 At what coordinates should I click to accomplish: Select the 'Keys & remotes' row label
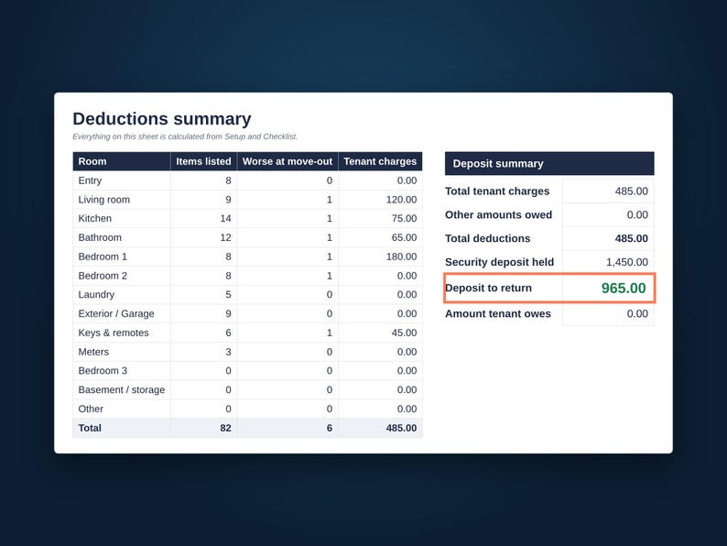114,333
